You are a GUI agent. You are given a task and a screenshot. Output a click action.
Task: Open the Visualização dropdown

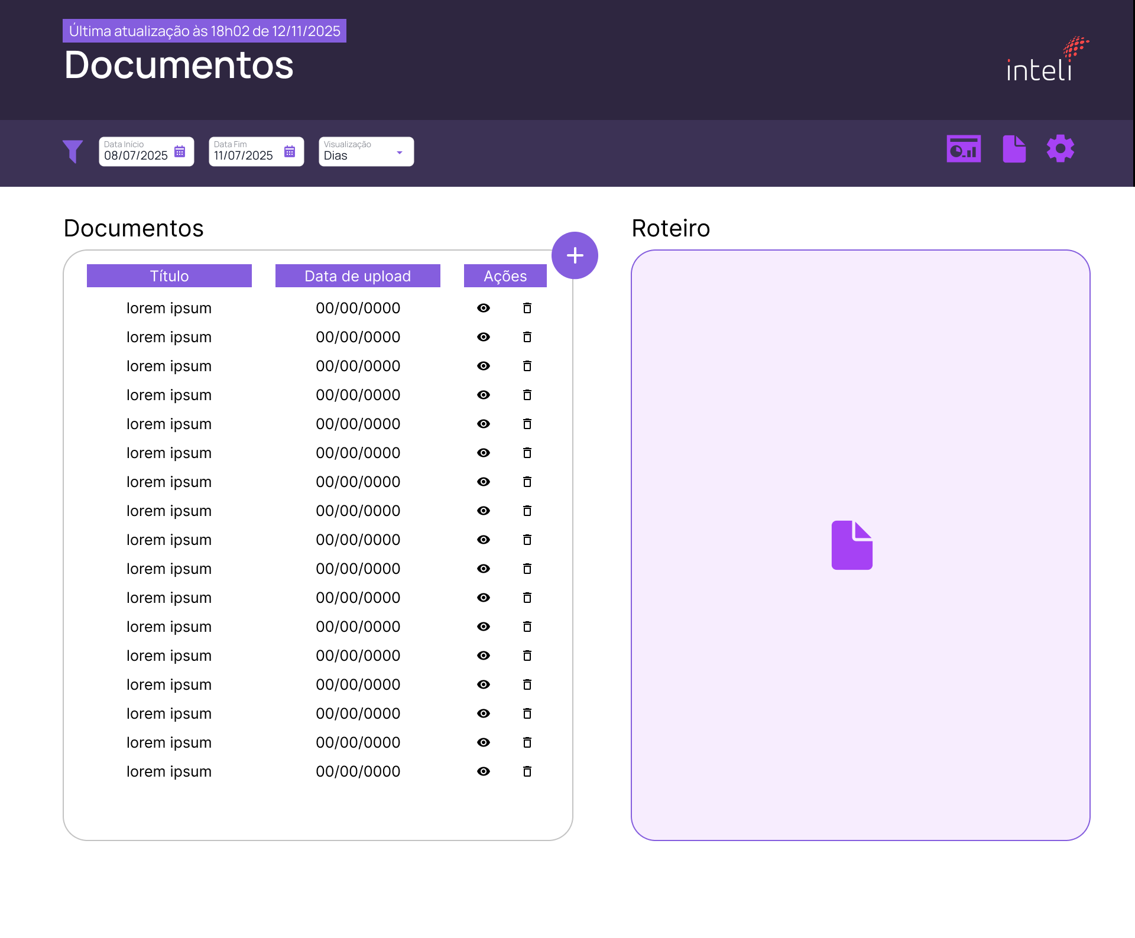(366, 151)
